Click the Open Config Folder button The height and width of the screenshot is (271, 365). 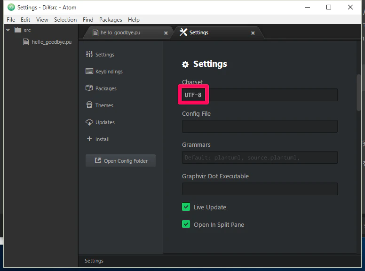coord(120,160)
